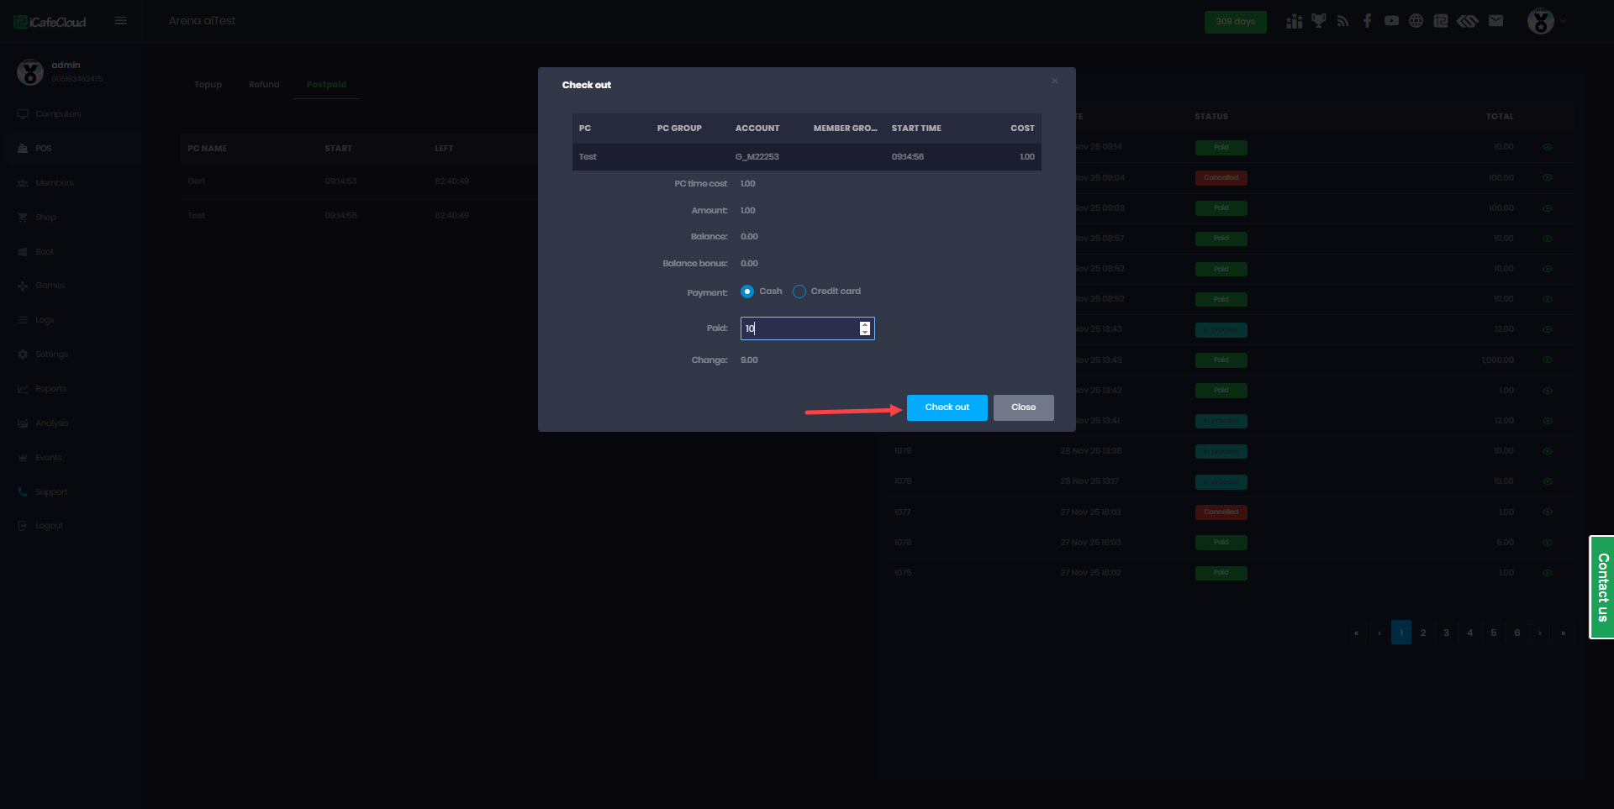1614x809 pixels.
Task: Click the STATUS column header
Action: [x=1211, y=117]
